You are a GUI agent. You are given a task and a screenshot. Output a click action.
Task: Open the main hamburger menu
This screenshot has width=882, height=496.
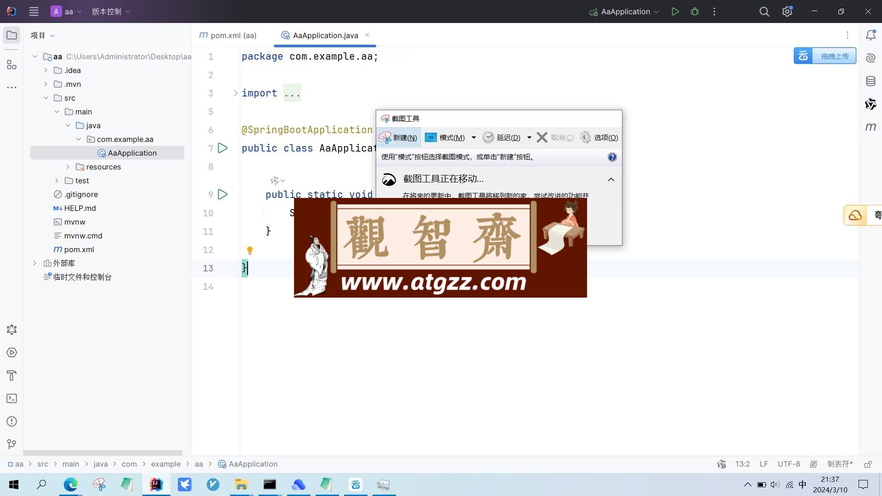coord(34,11)
